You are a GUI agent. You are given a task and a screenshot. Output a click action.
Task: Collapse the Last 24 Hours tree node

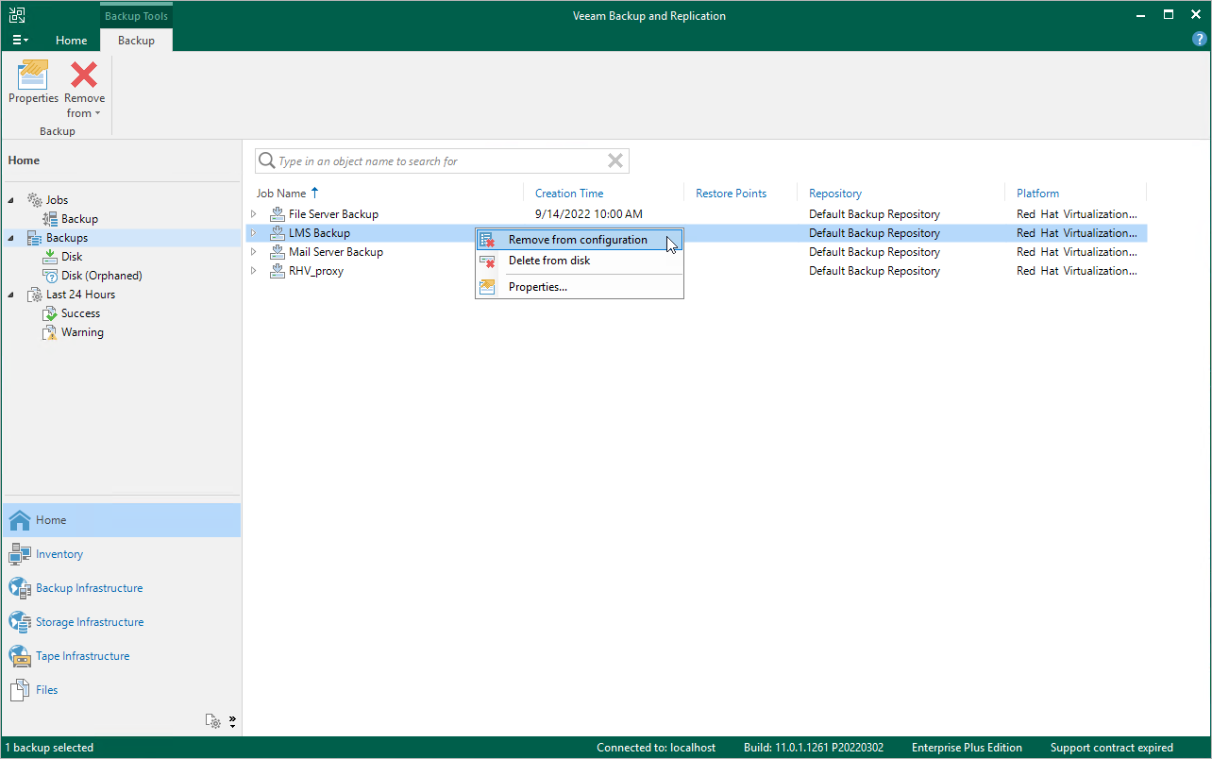point(11,295)
